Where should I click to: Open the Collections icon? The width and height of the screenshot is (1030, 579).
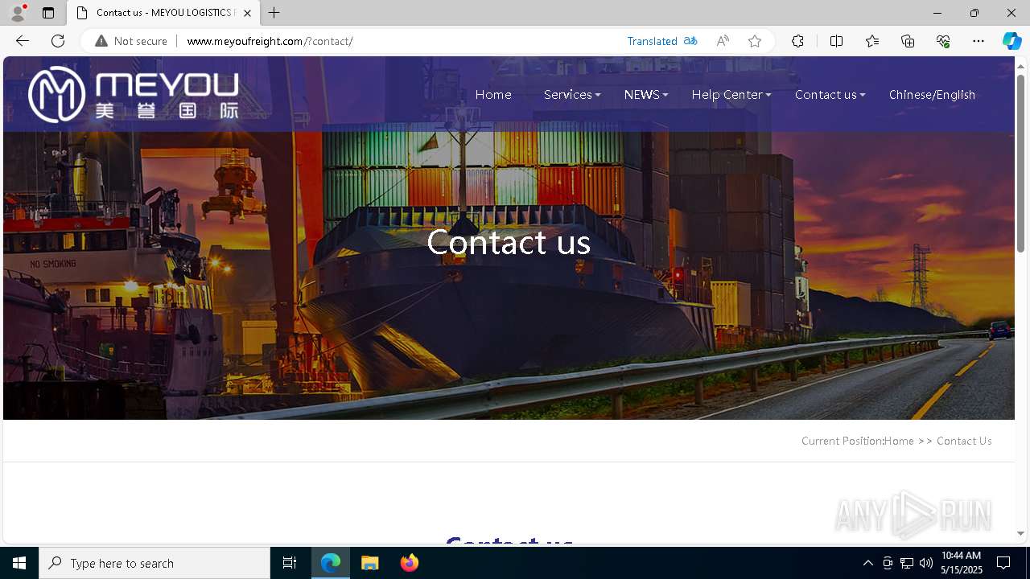[x=908, y=41]
